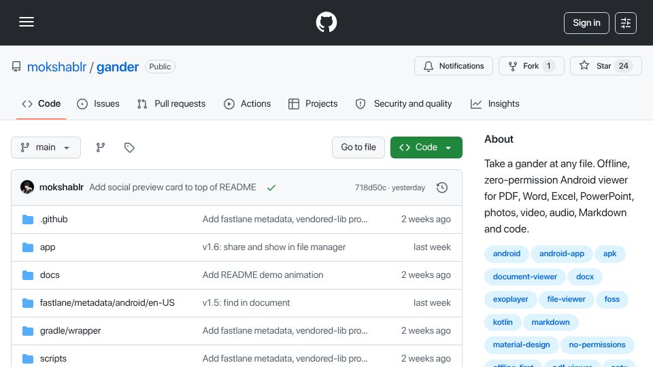Select the docx topic tag

coord(585,277)
